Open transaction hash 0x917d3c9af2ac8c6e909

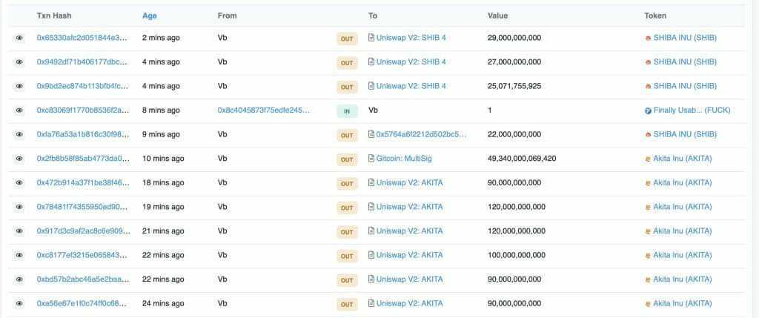coord(82,231)
